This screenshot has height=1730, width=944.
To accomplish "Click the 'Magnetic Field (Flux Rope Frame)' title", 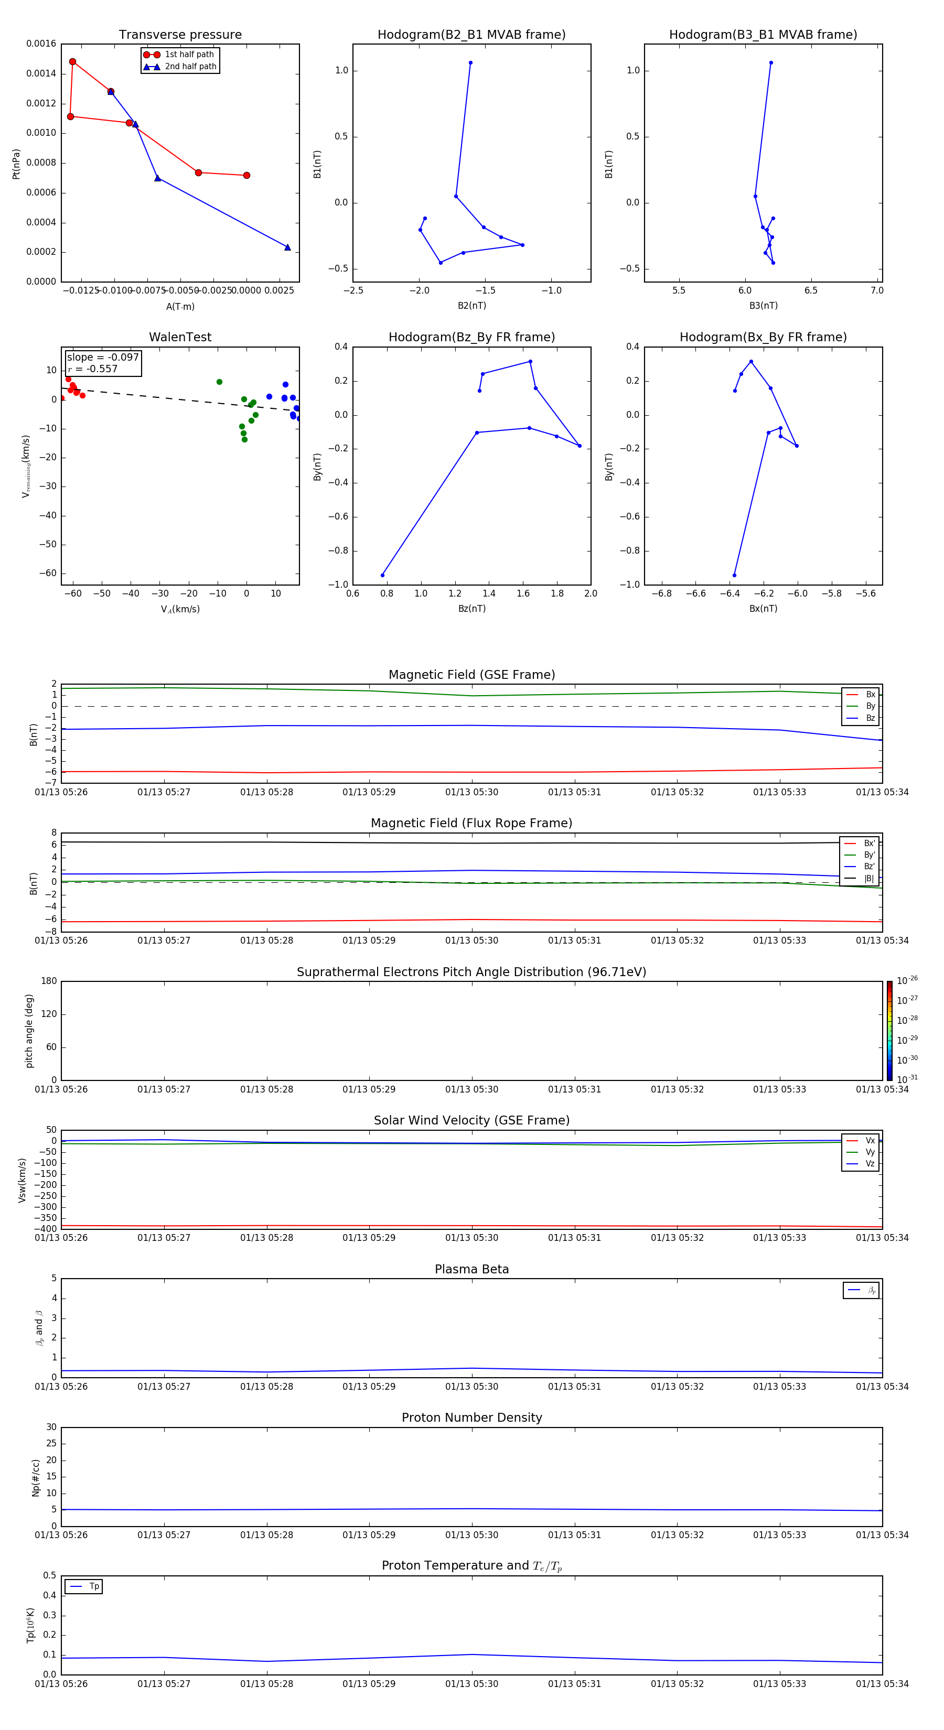I will pyautogui.click(x=471, y=824).
